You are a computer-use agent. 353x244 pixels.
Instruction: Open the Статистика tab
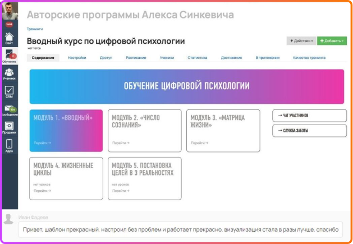click(x=197, y=57)
